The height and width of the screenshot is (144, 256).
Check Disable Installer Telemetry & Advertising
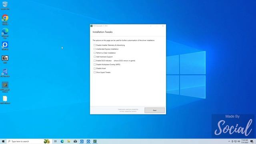(x=94, y=45)
